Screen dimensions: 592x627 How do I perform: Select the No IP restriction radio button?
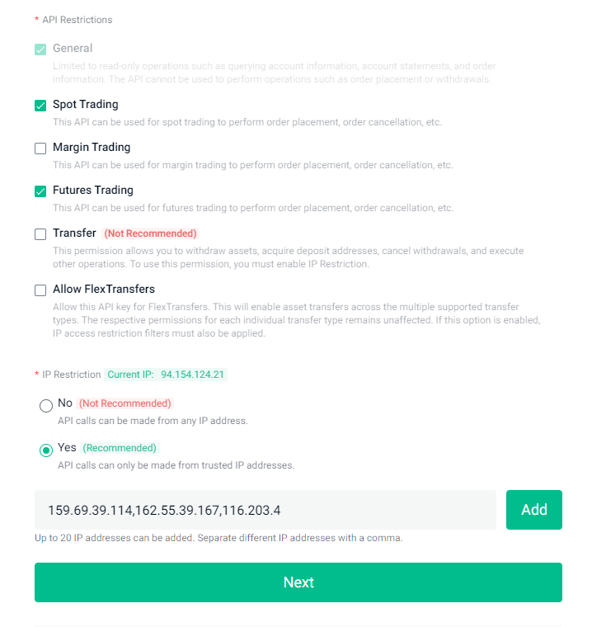click(46, 406)
